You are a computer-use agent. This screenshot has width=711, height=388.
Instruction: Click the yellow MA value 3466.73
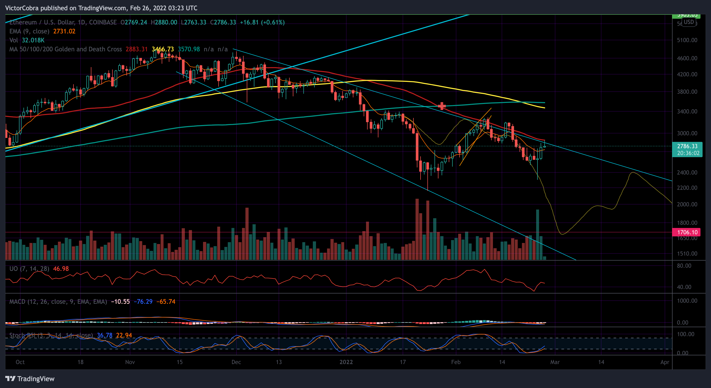pyautogui.click(x=163, y=49)
